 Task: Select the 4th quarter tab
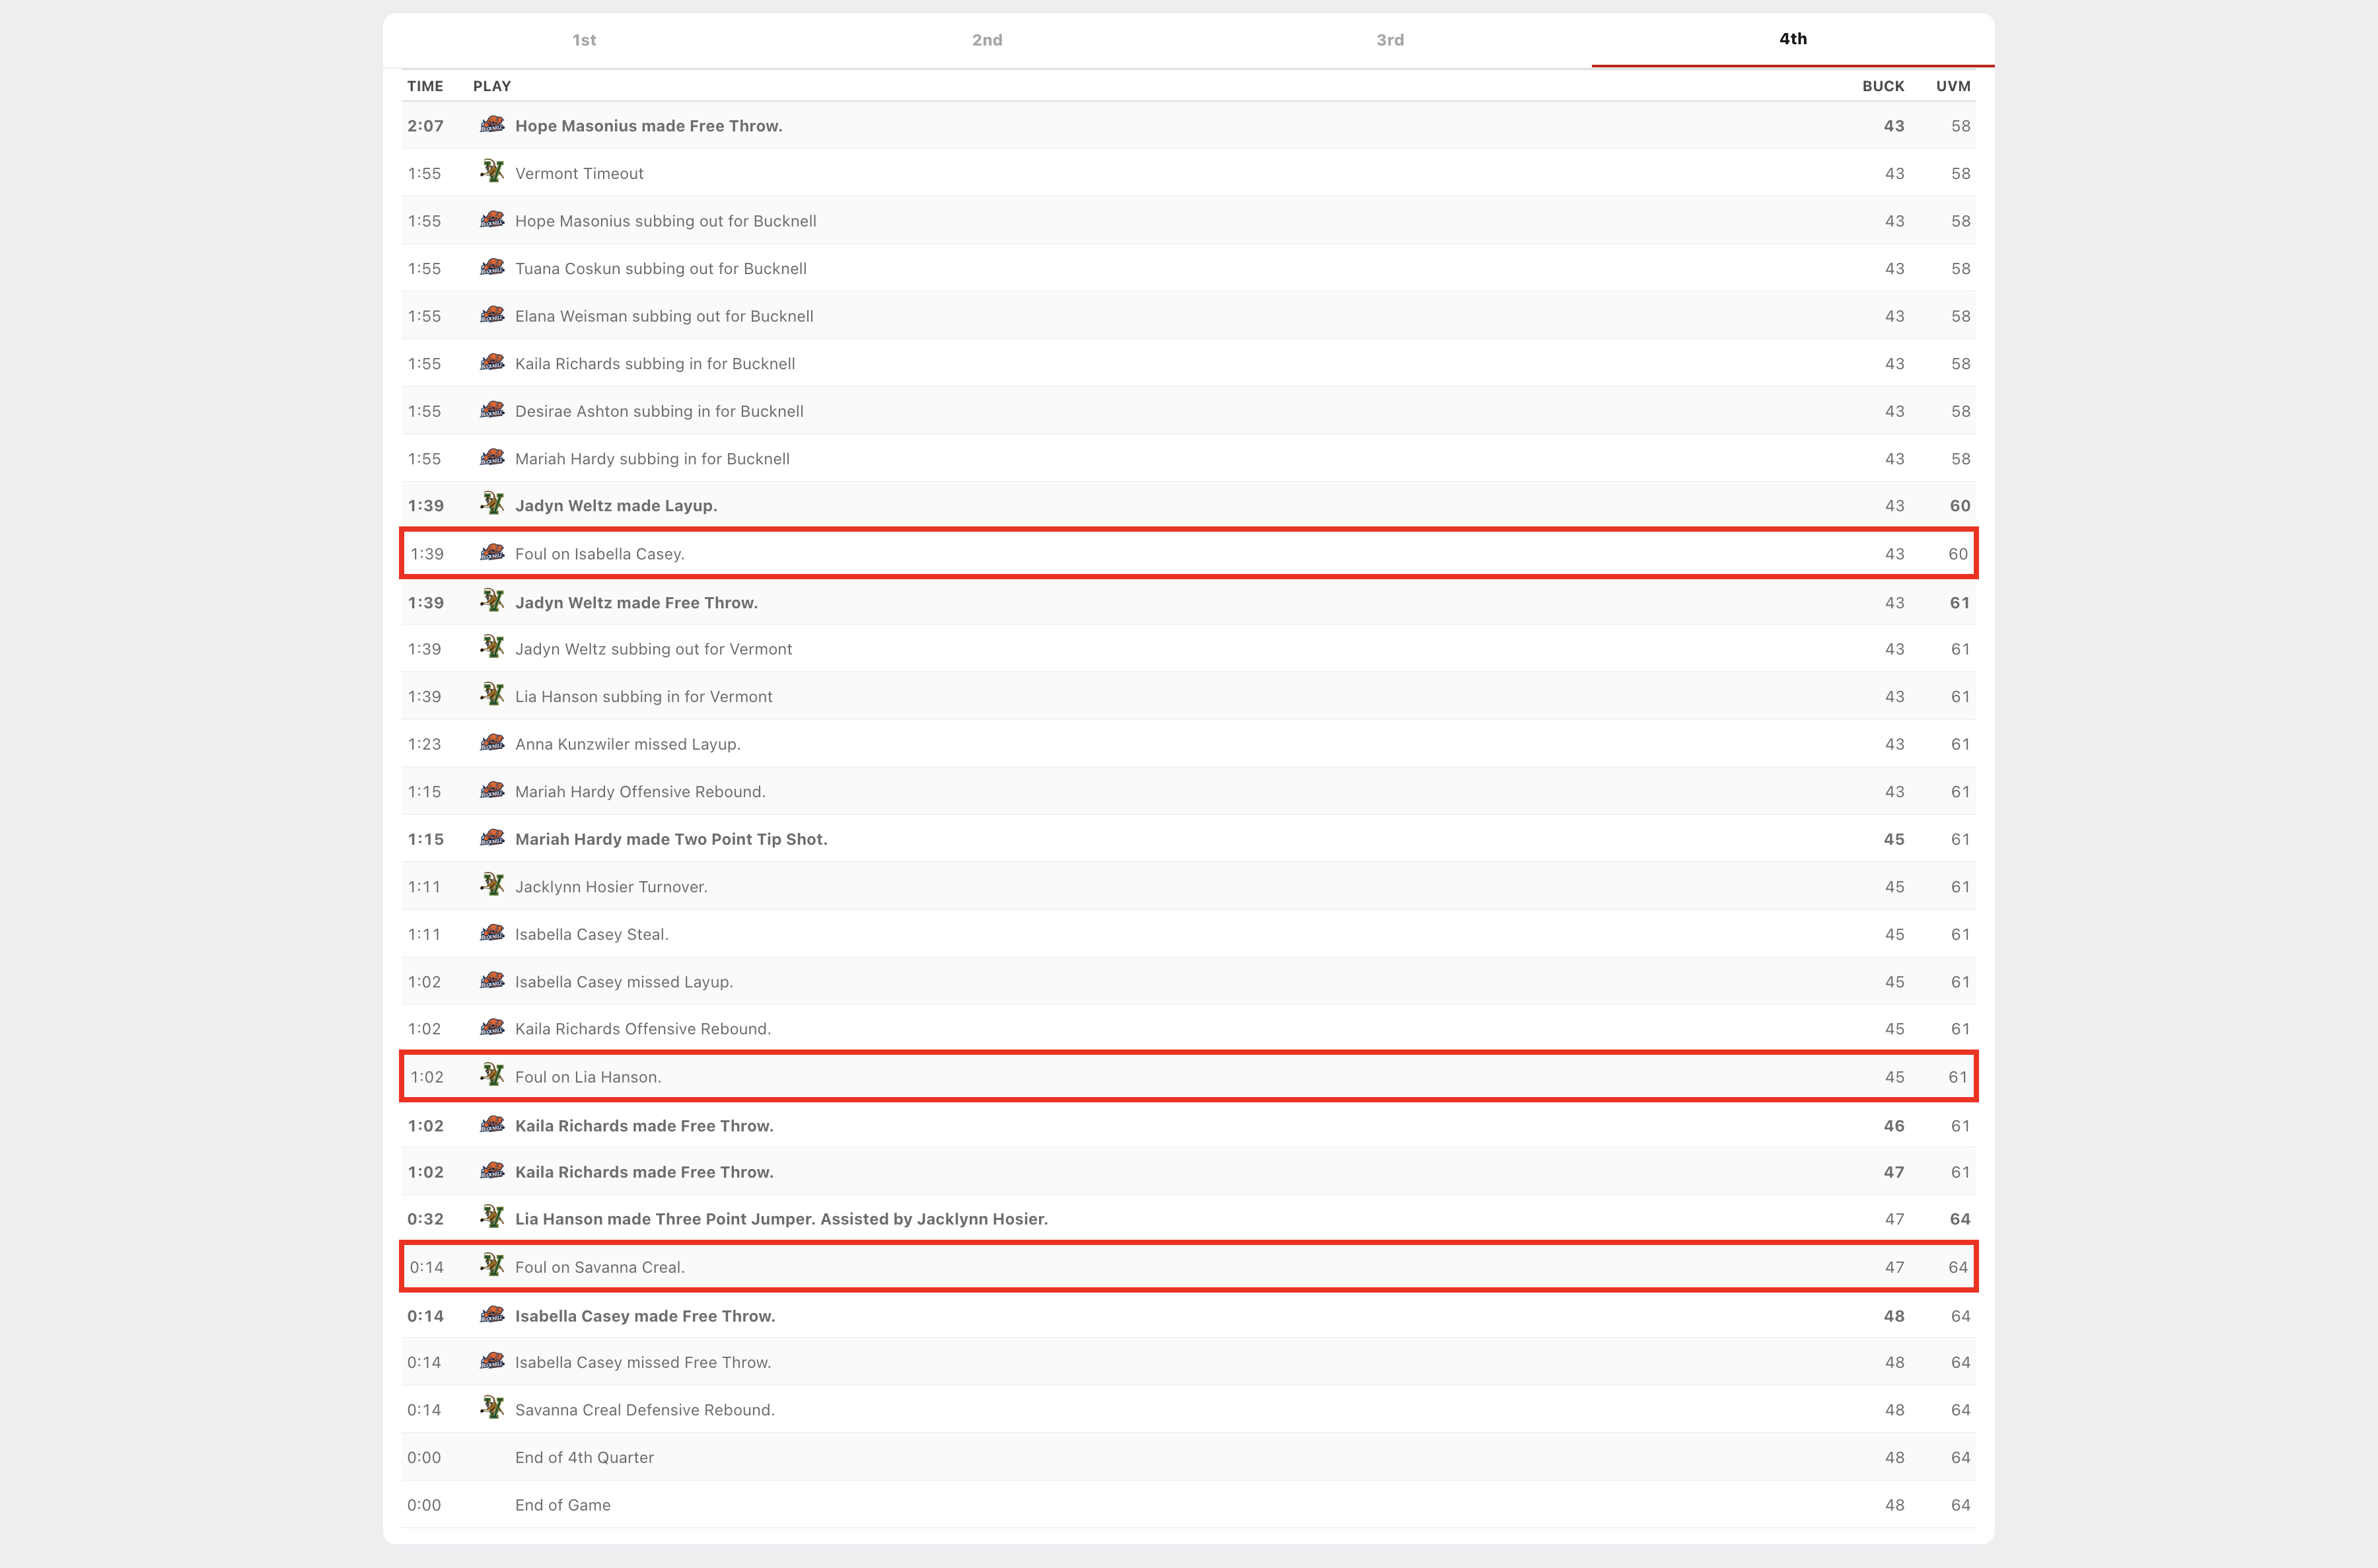pos(1792,39)
